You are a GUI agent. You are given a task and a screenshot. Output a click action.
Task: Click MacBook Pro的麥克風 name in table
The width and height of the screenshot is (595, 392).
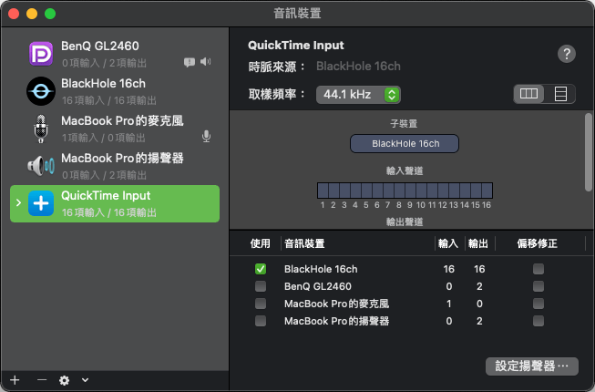coord(336,304)
